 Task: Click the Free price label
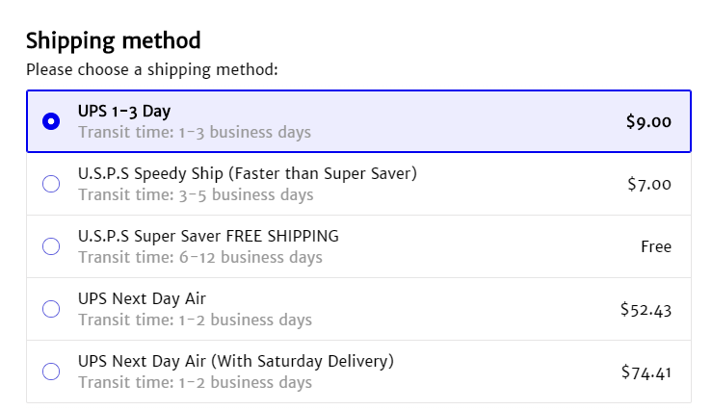coord(655,247)
